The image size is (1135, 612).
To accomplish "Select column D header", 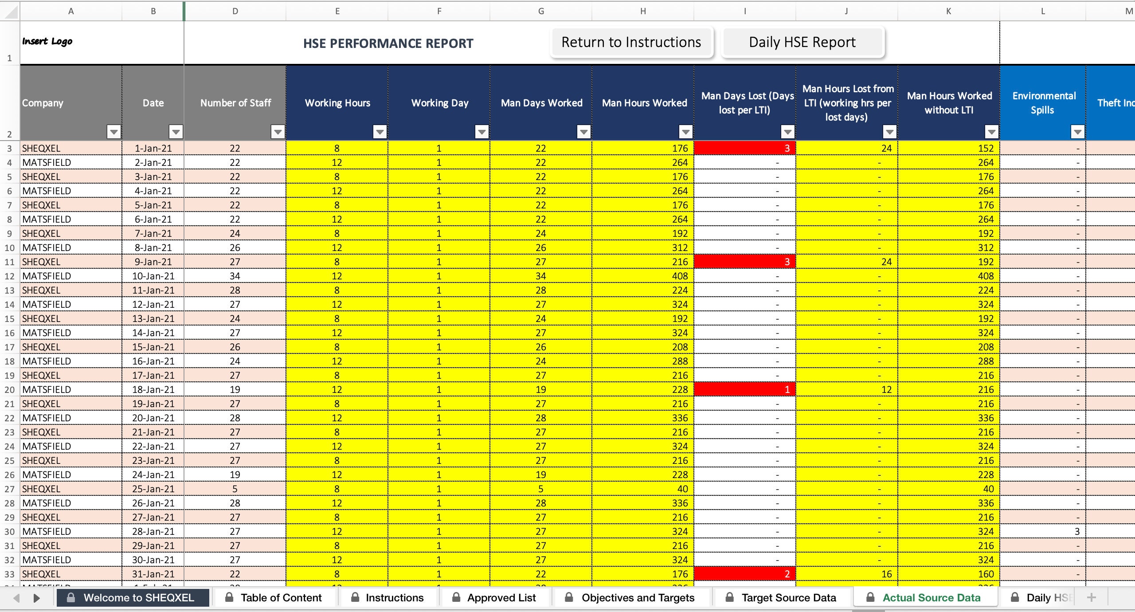I will pos(235,11).
